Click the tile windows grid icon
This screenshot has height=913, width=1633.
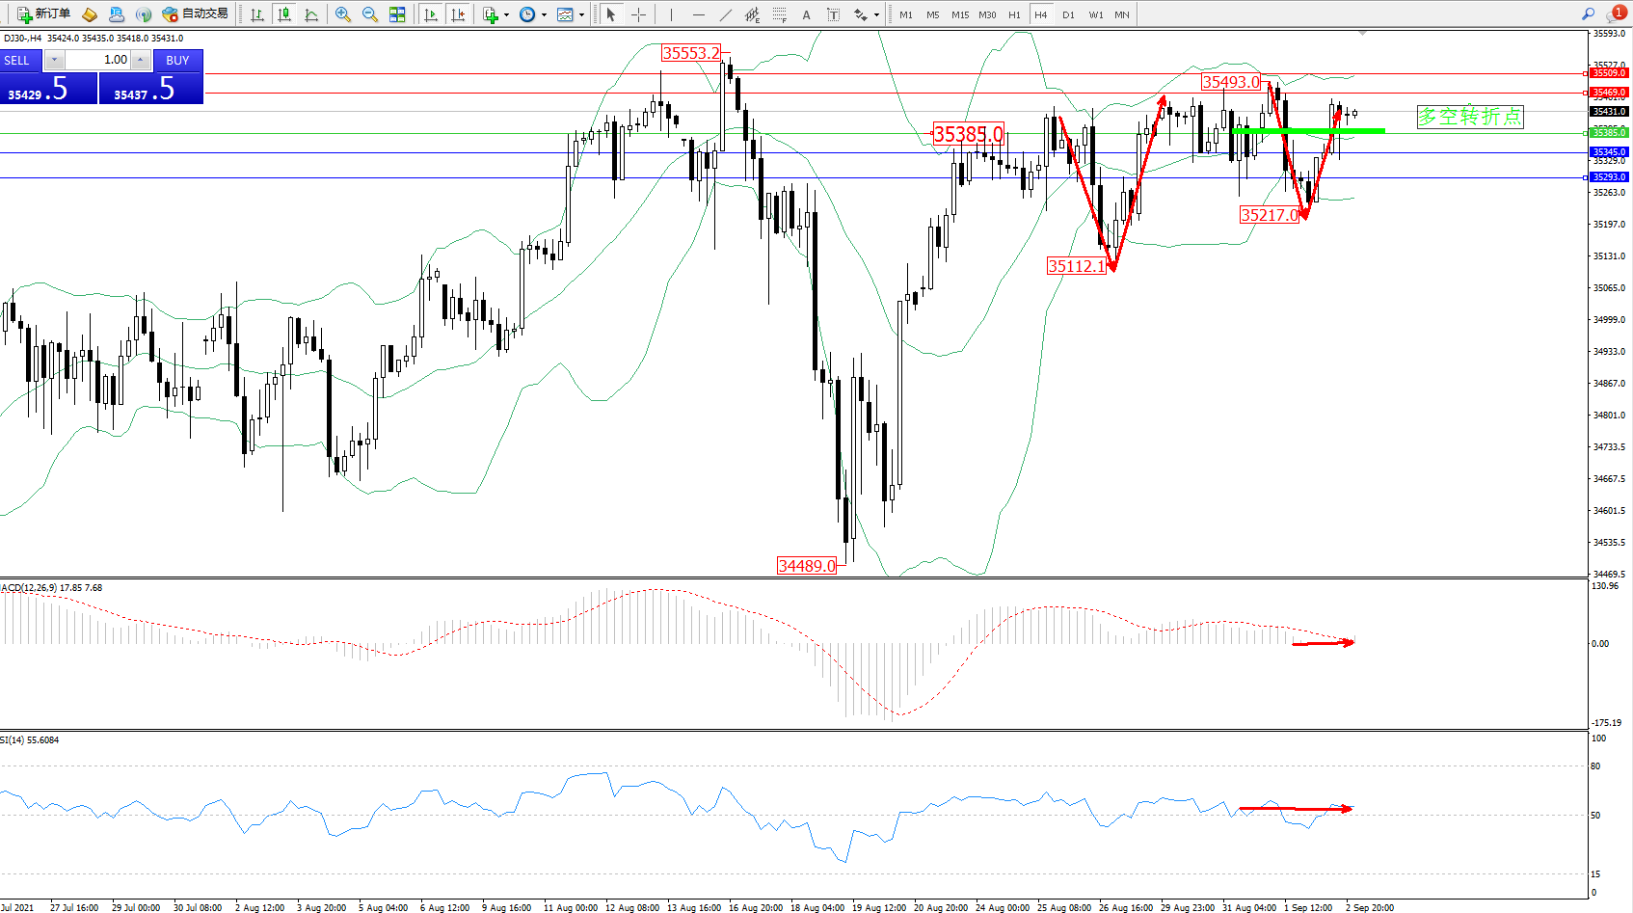(397, 14)
